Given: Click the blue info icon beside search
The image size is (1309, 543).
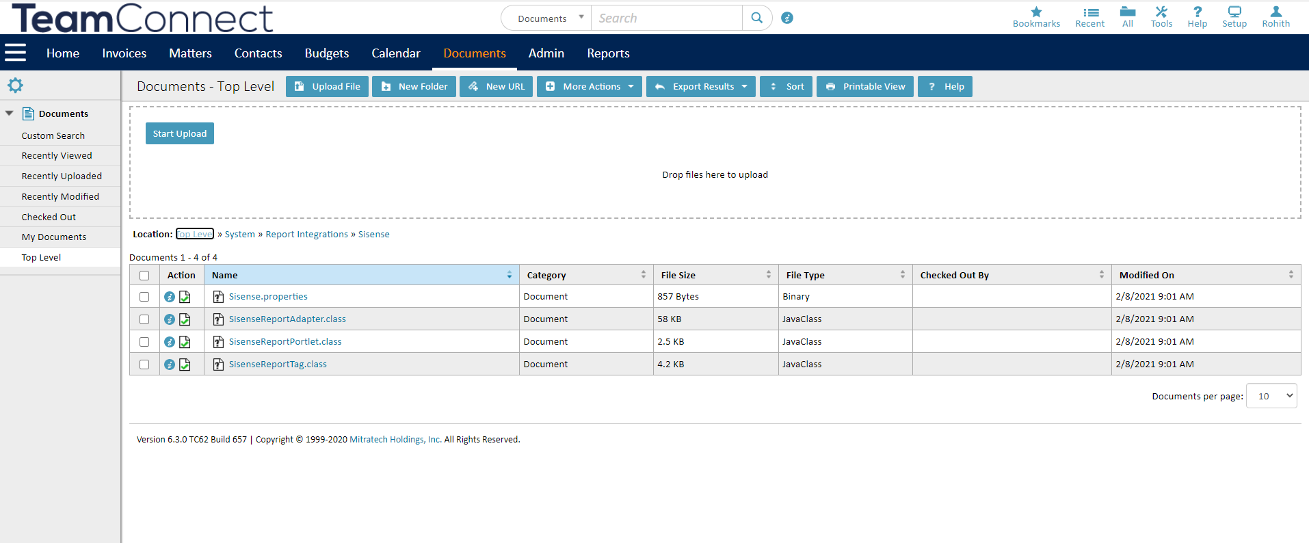Looking at the screenshot, I should coord(787,18).
